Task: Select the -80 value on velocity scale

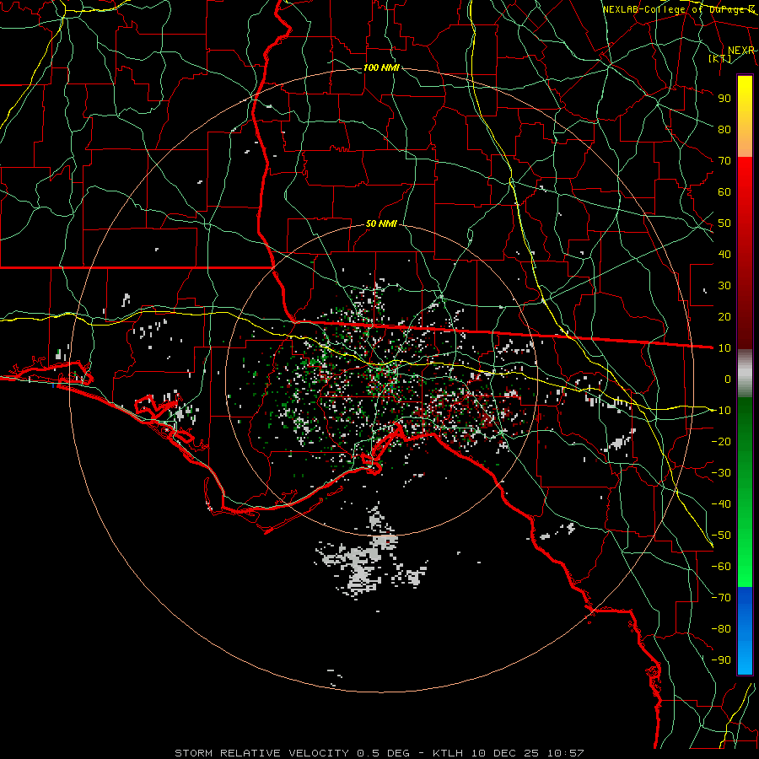Action: 721,629
